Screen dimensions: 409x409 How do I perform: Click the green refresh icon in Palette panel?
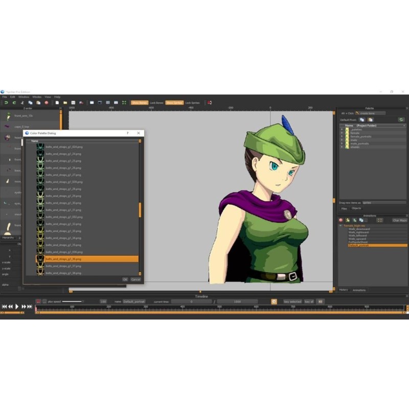click(401, 119)
